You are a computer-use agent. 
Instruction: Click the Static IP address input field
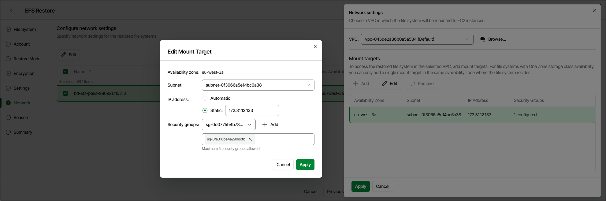[x=252, y=110]
